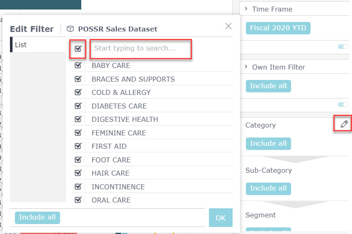The image size is (352, 234).
Task: Click the Category edit pencil icon
Action: tap(344, 124)
